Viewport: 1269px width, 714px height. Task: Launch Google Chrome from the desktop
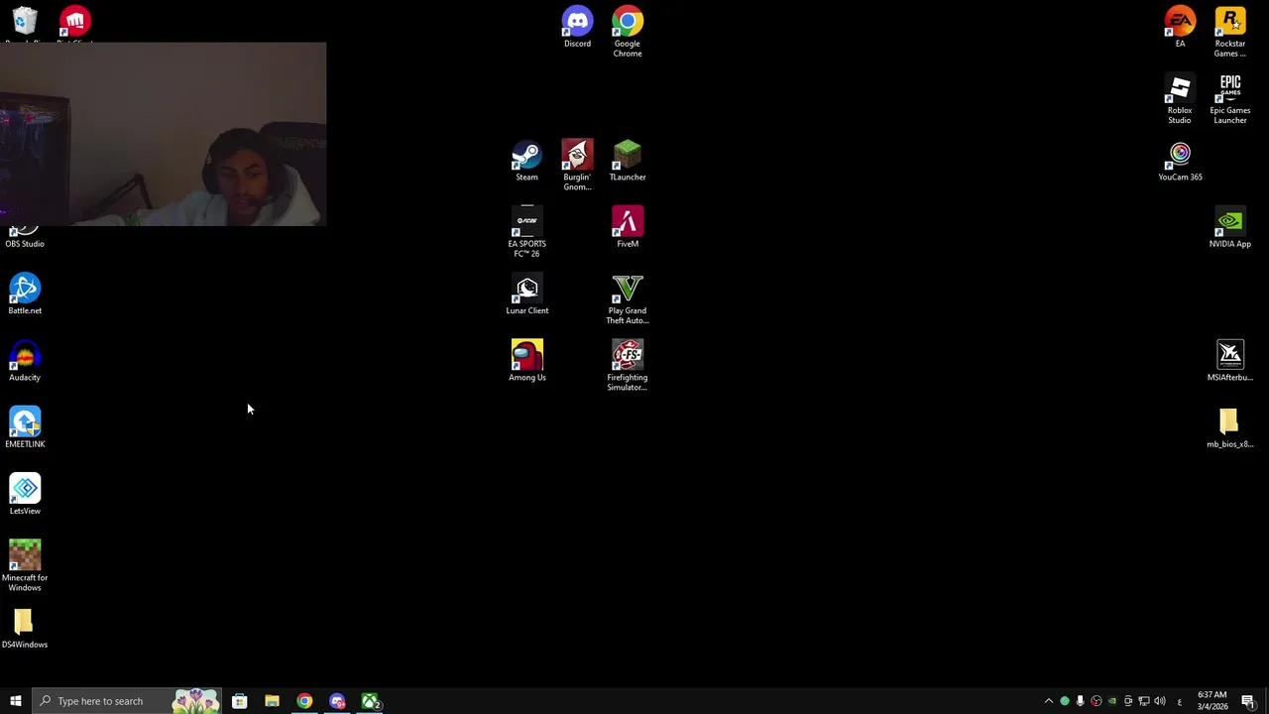627,32
